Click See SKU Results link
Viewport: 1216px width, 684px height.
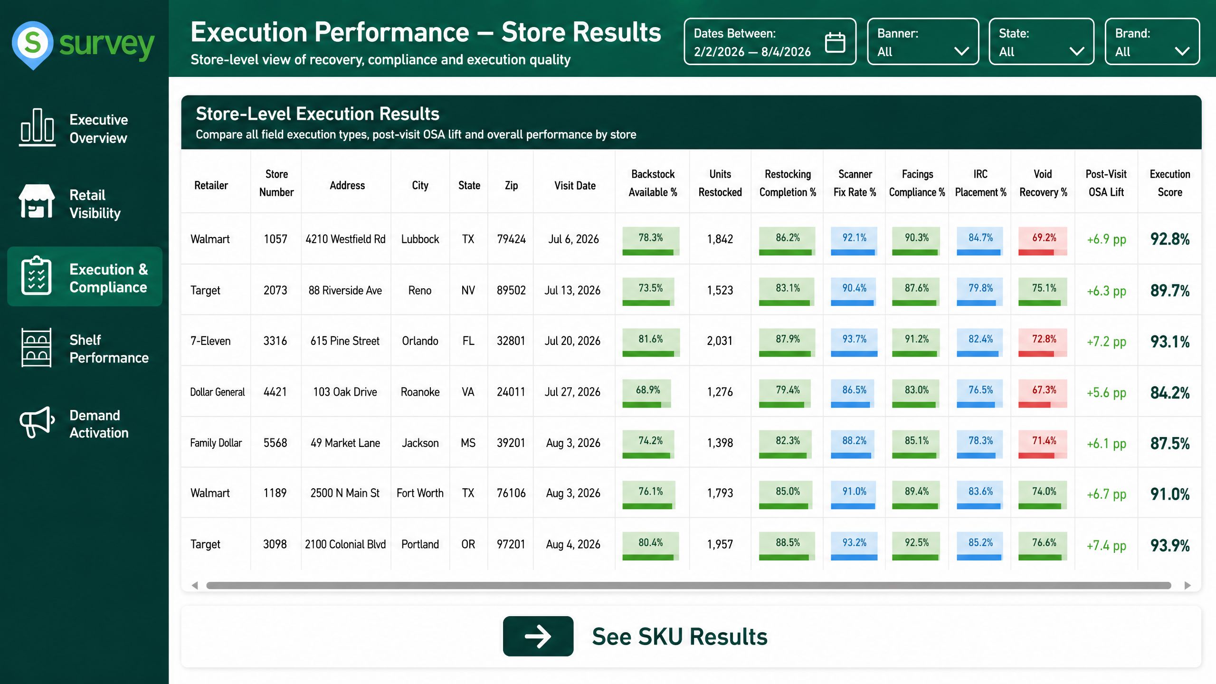point(680,636)
